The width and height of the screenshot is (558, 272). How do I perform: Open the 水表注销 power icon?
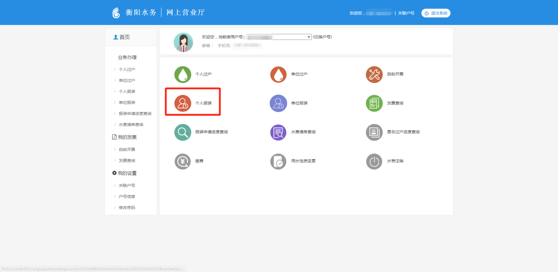point(374,161)
